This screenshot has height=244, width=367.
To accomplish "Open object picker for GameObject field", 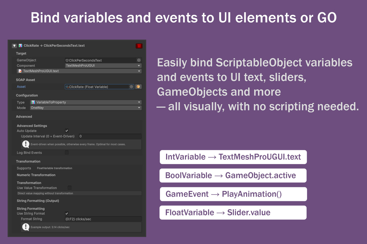I will pyautogui.click(x=139, y=60).
